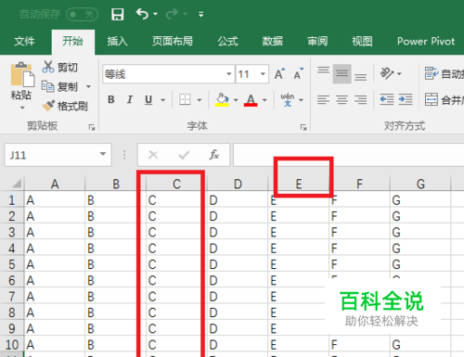Switch to the 视图 ribbon tab

tap(362, 41)
